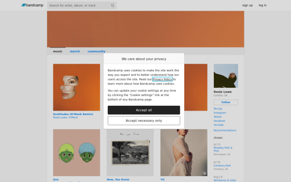This screenshot has width=291, height=182.
Task: Open the YU album cover
Action: coord(184,153)
